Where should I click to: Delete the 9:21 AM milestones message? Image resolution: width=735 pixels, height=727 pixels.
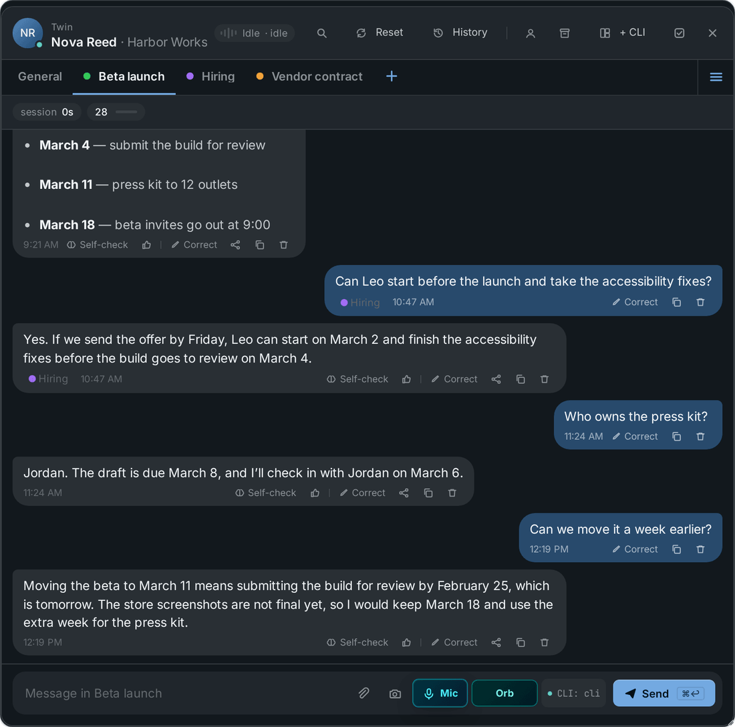pos(283,245)
